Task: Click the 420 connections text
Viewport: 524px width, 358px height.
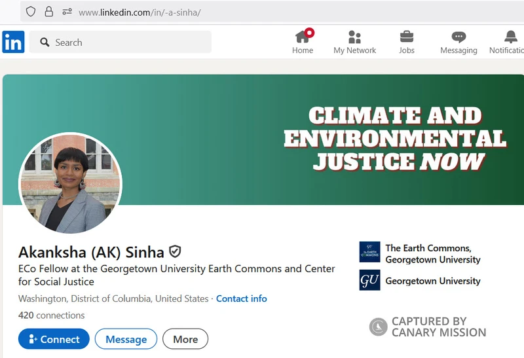Action: [x=52, y=315]
